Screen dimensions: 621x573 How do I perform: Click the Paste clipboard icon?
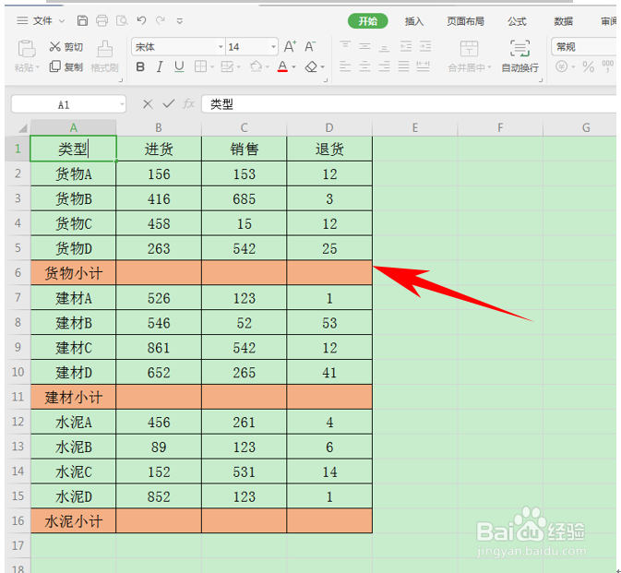[27, 49]
